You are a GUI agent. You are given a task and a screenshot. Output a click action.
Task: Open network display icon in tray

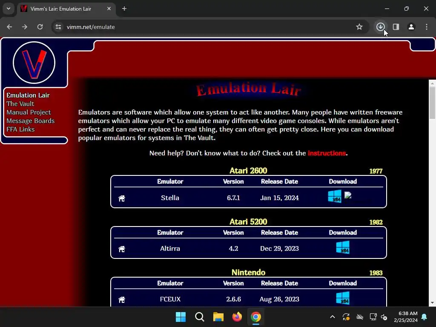pos(373,317)
